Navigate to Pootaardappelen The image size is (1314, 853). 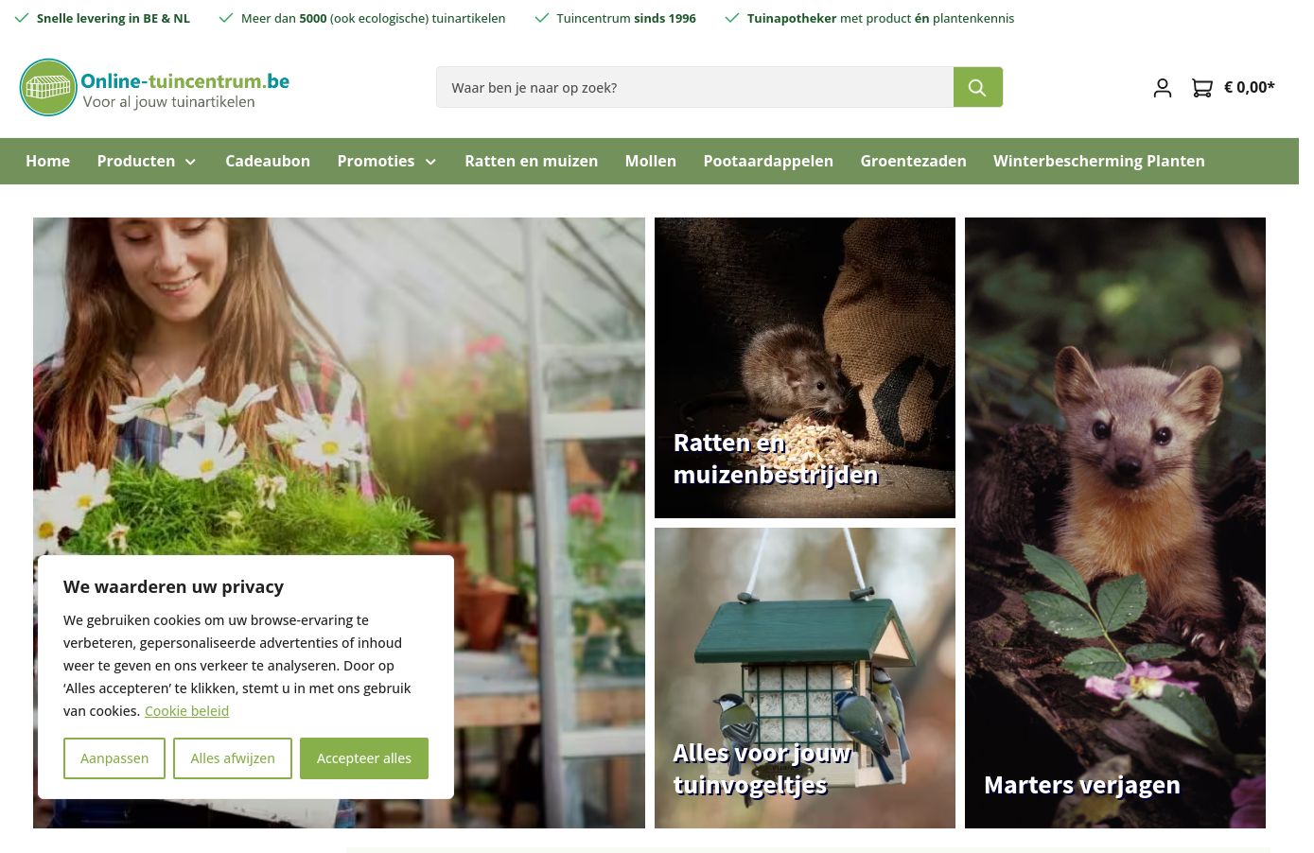coord(768,161)
